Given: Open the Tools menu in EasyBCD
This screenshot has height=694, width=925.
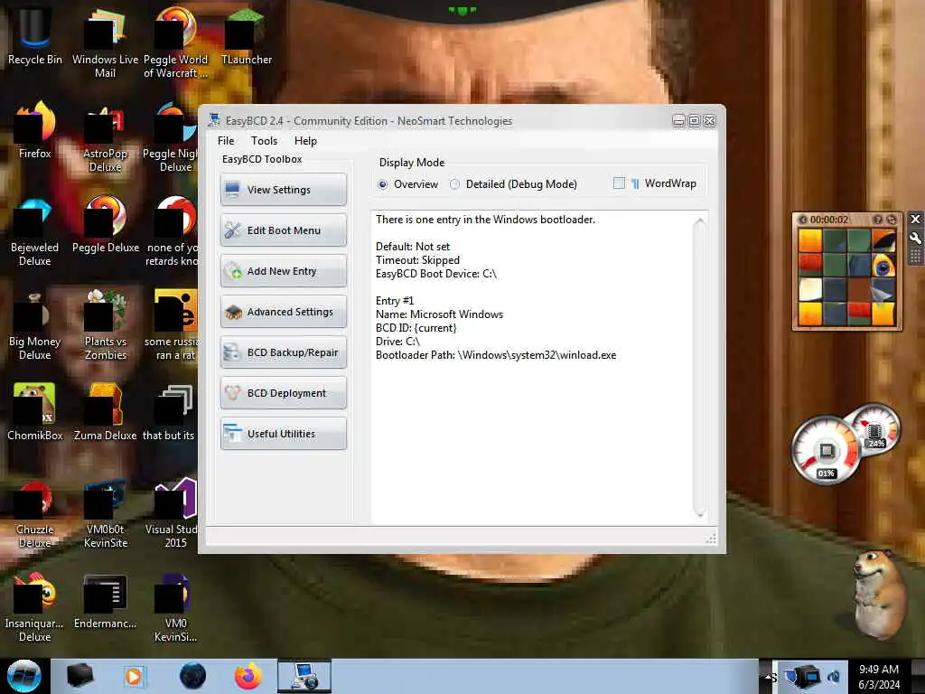Looking at the screenshot, I should [x=264, y=140].
